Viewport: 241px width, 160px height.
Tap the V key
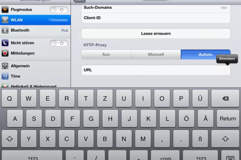coord(86,139)
